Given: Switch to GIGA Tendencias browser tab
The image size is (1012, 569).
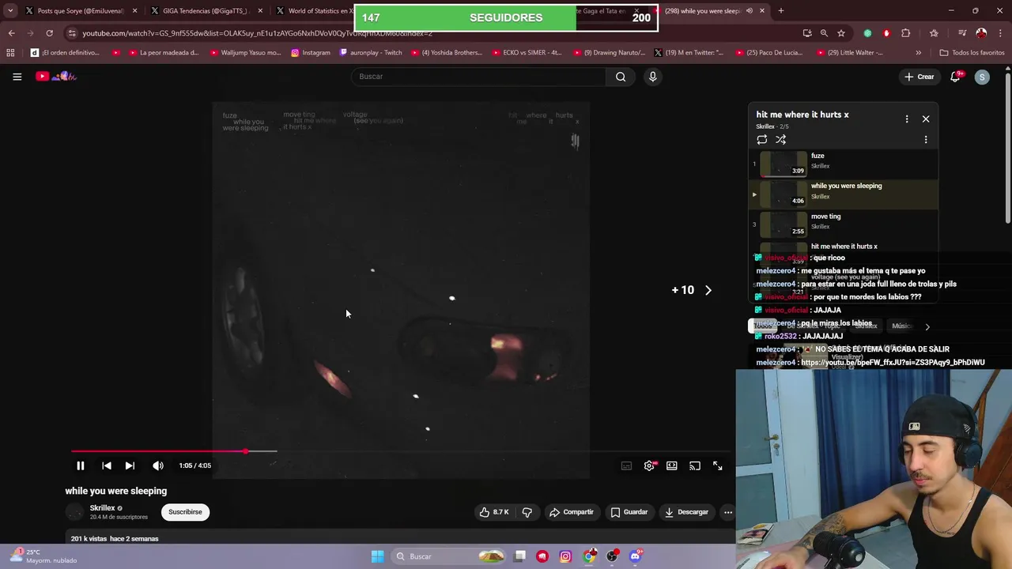Looking at the screenshot, I should [x=207, y=11].
